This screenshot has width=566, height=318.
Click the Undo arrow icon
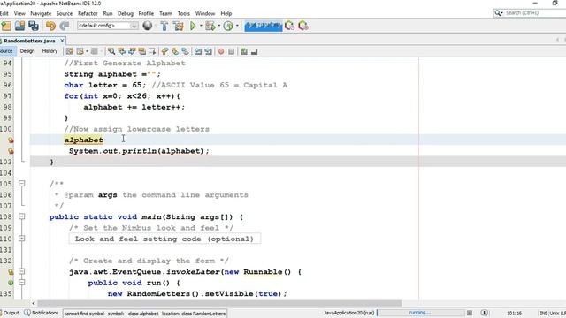pos(50,26)
